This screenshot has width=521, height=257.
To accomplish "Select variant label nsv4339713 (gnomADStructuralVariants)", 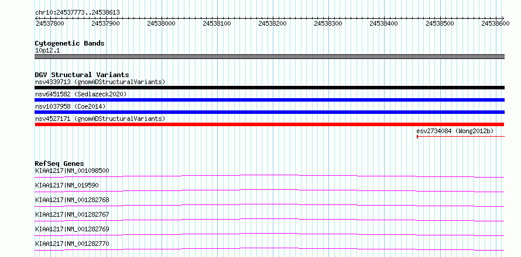I will 100,82.
